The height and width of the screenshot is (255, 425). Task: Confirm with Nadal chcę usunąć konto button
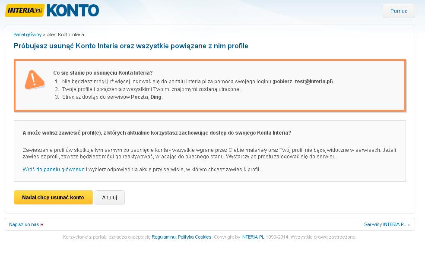(x=53, y=197)
